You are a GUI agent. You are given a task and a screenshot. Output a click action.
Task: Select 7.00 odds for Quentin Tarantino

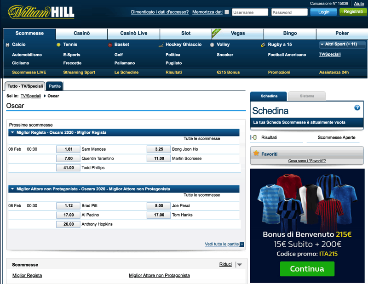click(x=68, y=159)
